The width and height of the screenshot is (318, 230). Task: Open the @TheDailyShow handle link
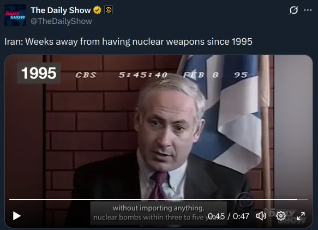(61, 21)
